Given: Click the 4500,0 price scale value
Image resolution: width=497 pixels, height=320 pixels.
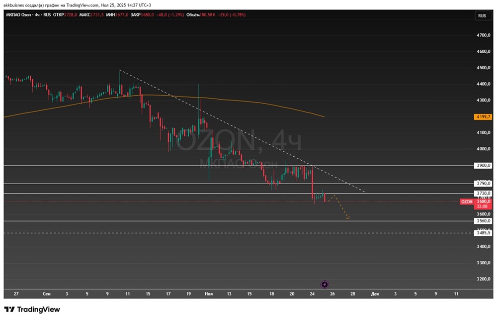Looking at the screenshot, I should coord(484,68).
